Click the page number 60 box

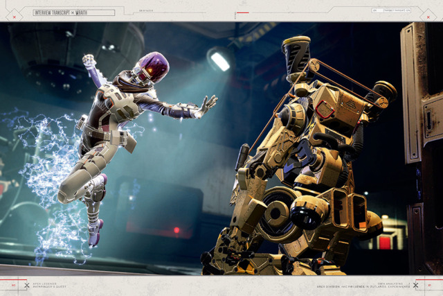[x=13, y=285]
